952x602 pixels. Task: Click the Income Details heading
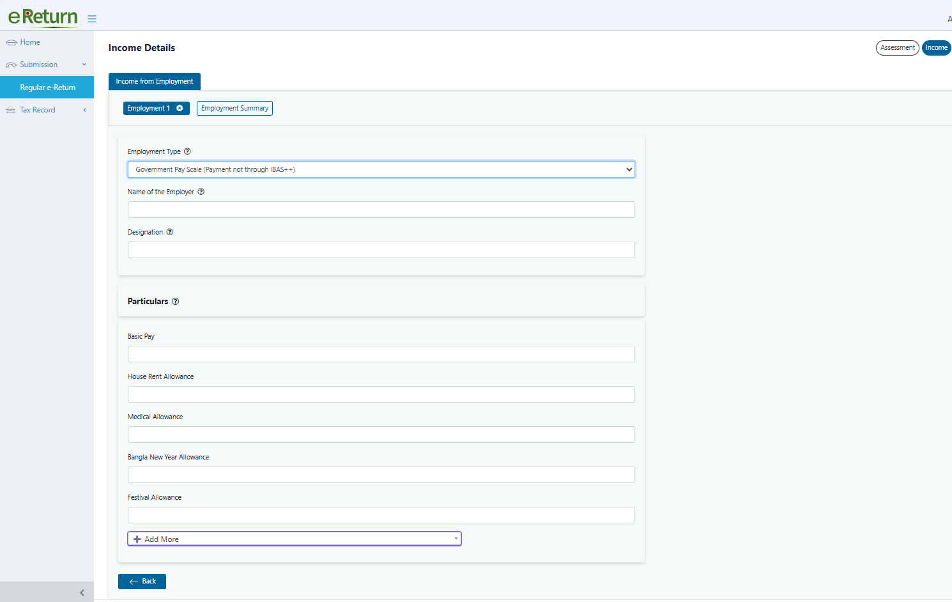click(x=142, y=48)
